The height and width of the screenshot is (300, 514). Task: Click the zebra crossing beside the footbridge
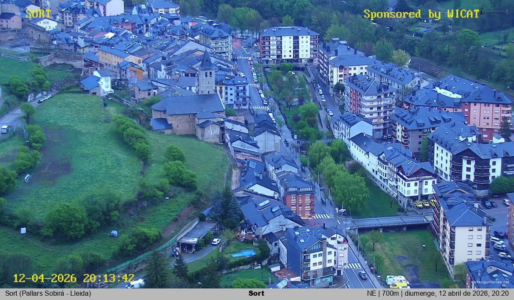[x=321, y=216]
